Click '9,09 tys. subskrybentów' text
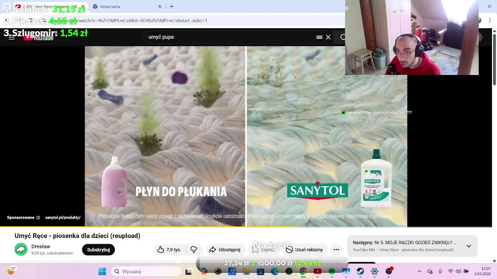The image size is (497, 279). coord(52,253)
